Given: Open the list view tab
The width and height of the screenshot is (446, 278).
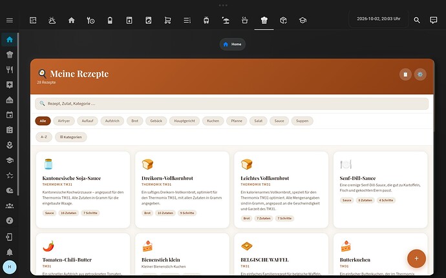Looking at the screenshot, I should pyautogui.click(x=187, y=20).
